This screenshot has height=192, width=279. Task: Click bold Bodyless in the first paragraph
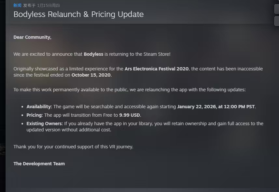(x=93, y=54)
